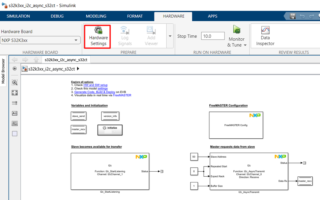
Task: Select the initialize function block
Action: [x=110, y=130]
